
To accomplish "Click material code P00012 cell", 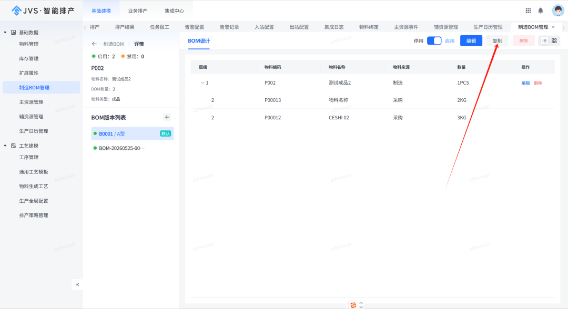I will (272, 118).
